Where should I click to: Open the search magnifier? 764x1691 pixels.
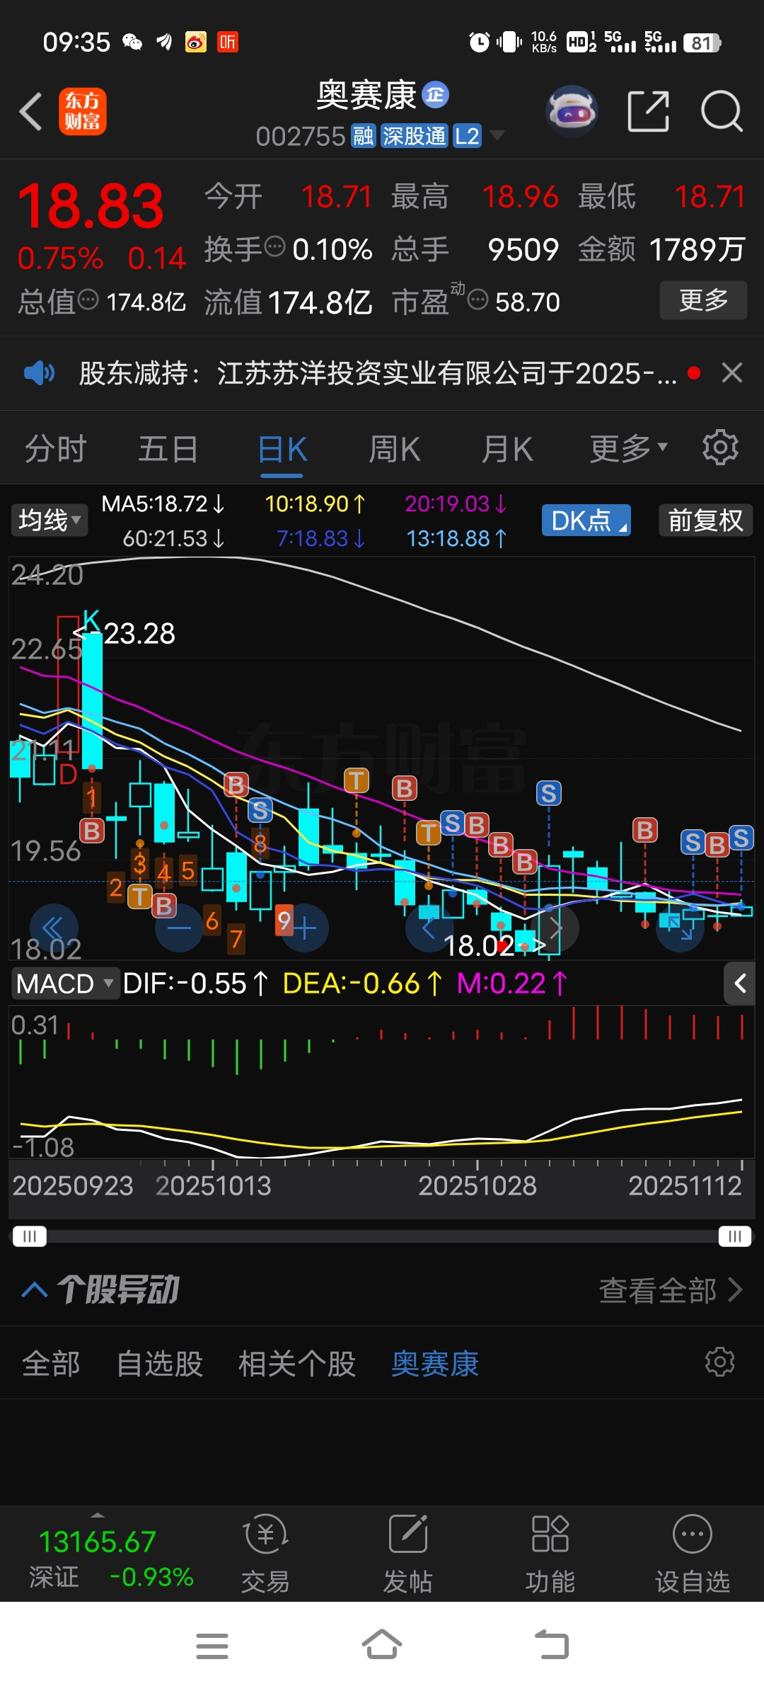click(x=722, y=111)
